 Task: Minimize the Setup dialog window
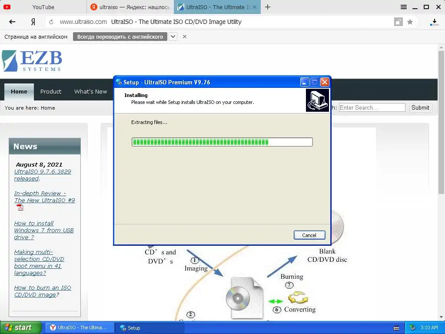click(x=304, y=82)
